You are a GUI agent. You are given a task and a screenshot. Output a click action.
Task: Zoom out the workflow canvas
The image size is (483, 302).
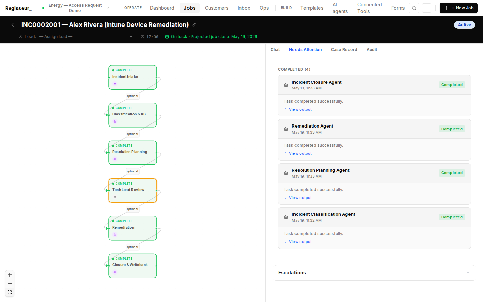coord(10,284)
